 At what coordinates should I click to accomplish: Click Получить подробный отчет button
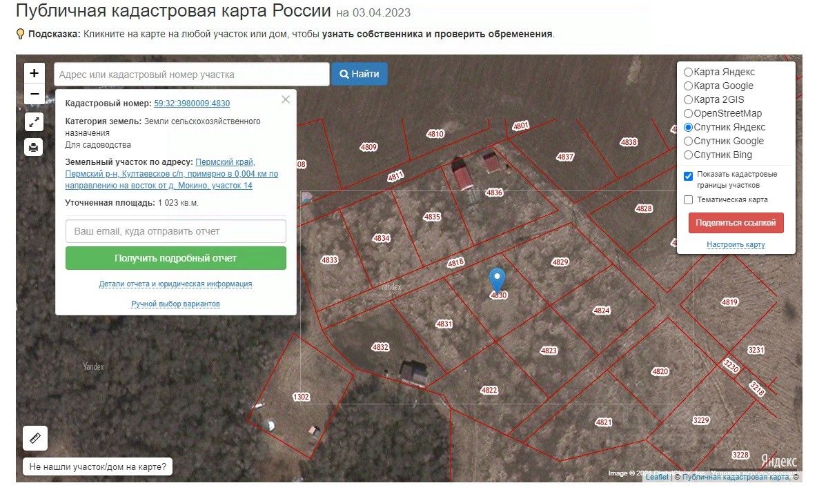point(175,258)
